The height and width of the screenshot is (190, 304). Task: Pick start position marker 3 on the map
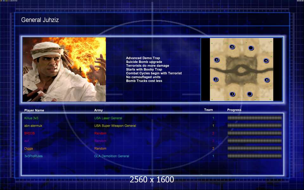pyautogui.click(x=217, y=60)
